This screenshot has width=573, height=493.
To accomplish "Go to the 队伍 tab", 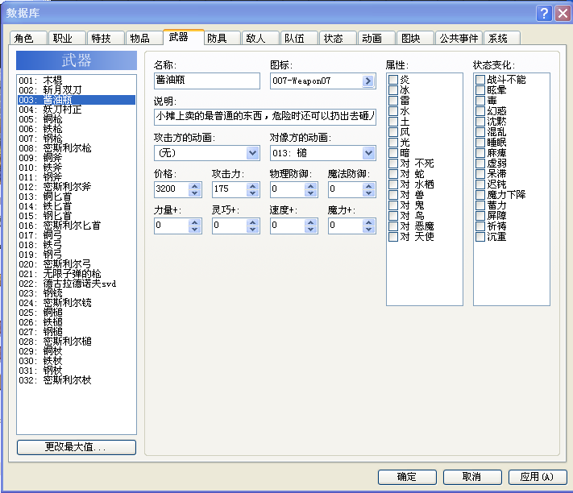I will (299, 38).
